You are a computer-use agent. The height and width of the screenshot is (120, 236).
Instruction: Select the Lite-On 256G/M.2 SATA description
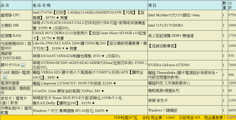[90, 46]
